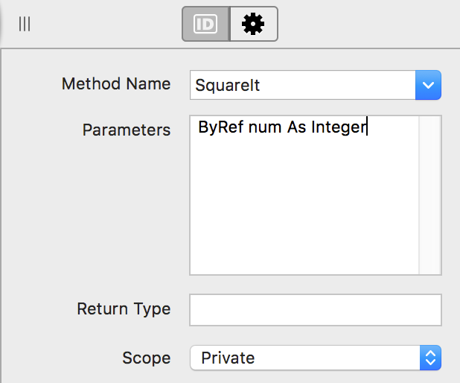Focus the empty Return Type field

[x=316, y=309]
